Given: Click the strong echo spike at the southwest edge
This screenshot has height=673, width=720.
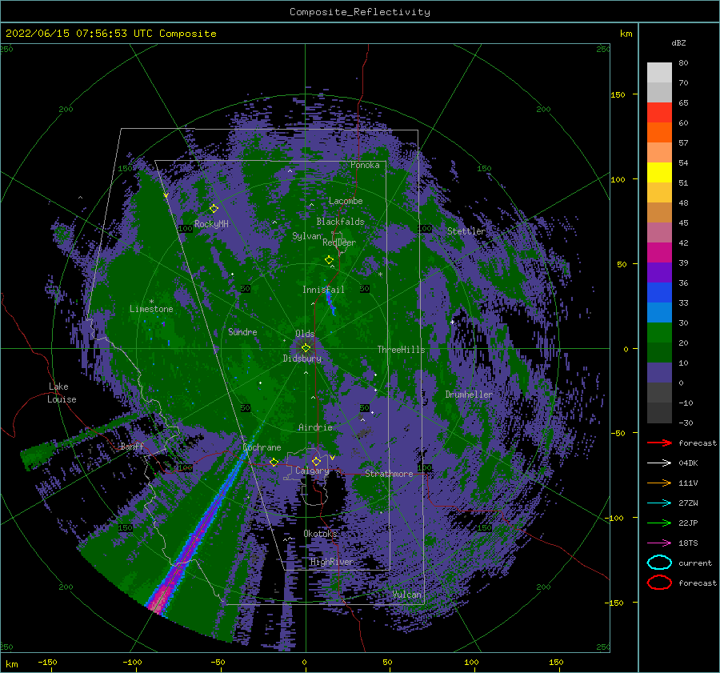Looking at the screenshot, I should [159, 600].
